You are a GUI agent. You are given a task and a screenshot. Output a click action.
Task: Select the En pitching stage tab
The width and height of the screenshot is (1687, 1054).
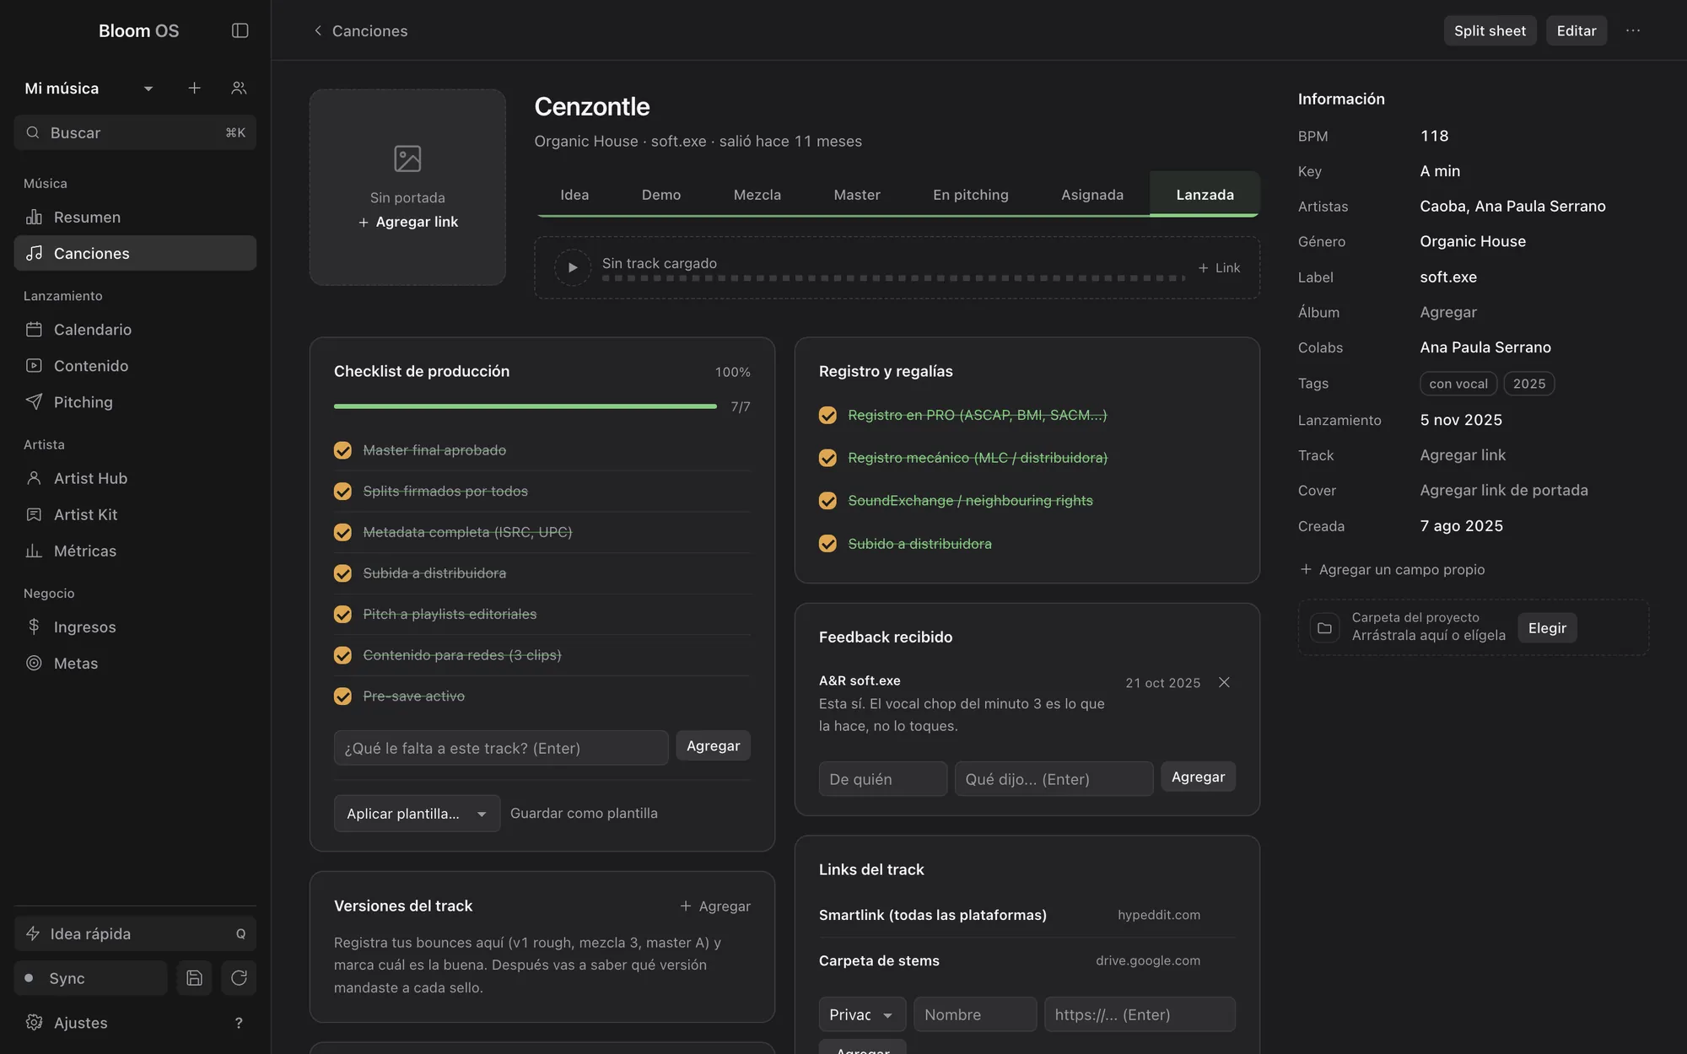[970, 195]
